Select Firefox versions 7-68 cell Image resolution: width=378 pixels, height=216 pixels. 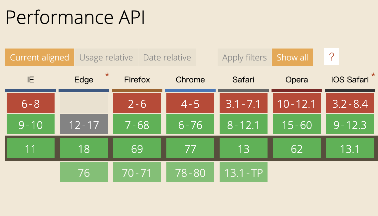pos(137,124)
